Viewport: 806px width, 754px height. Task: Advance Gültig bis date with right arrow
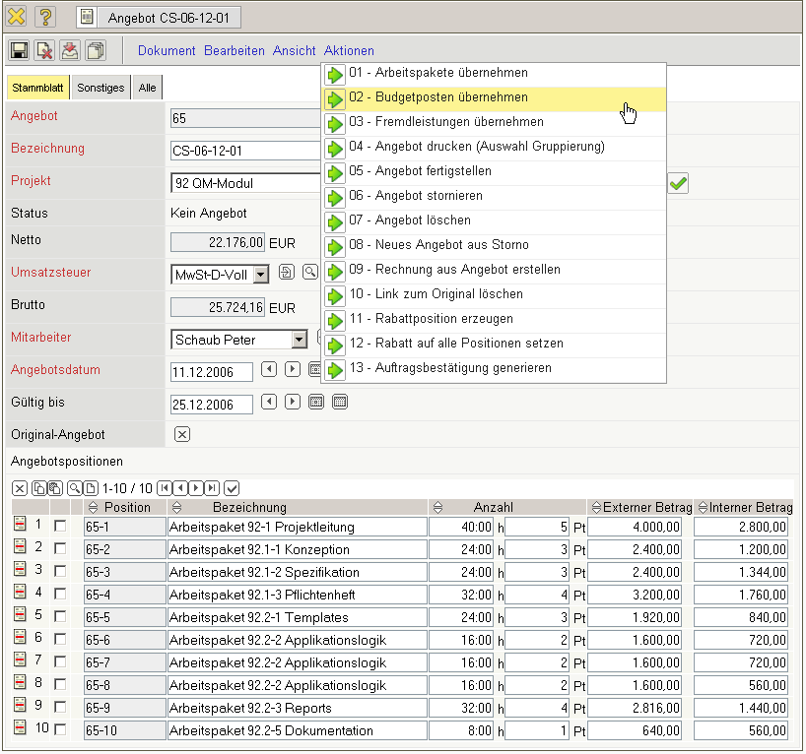click(292, 403)
